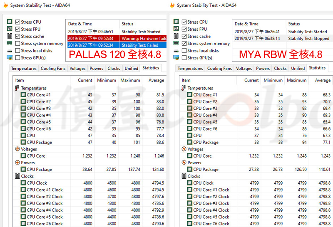Toggle Stress FPU in right MYA RBW window
The width and height of the screenshot is (333, 227).
point(184,29)
